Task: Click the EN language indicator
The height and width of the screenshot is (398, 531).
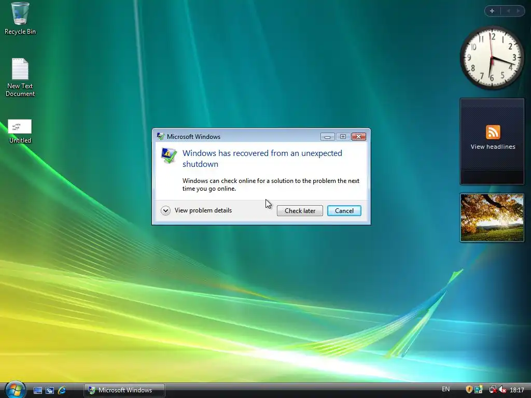Action: click(x=445, y=389)
